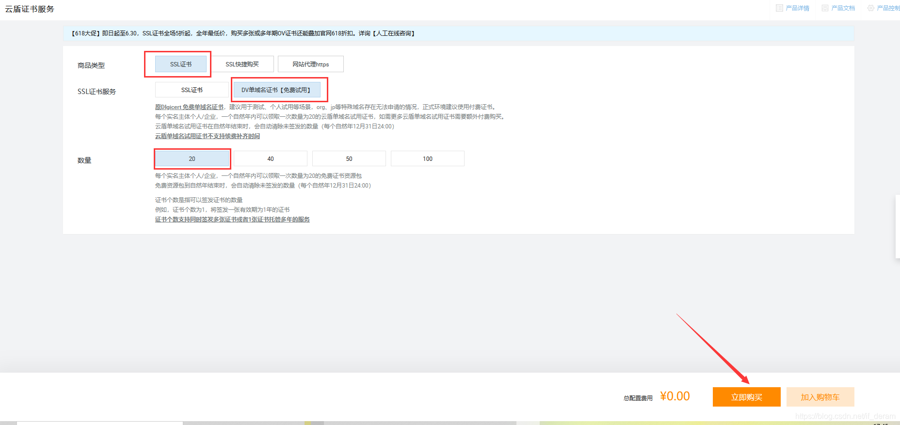Viewport: 900px width, 425px height.
Task: Select the SSL快捷购买 product type
Action: pos(242,64)
